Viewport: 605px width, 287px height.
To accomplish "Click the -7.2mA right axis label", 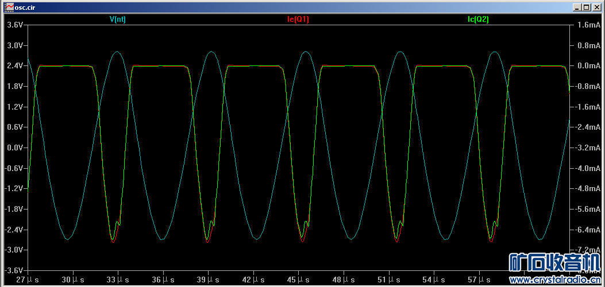I will tap(587, 250).
